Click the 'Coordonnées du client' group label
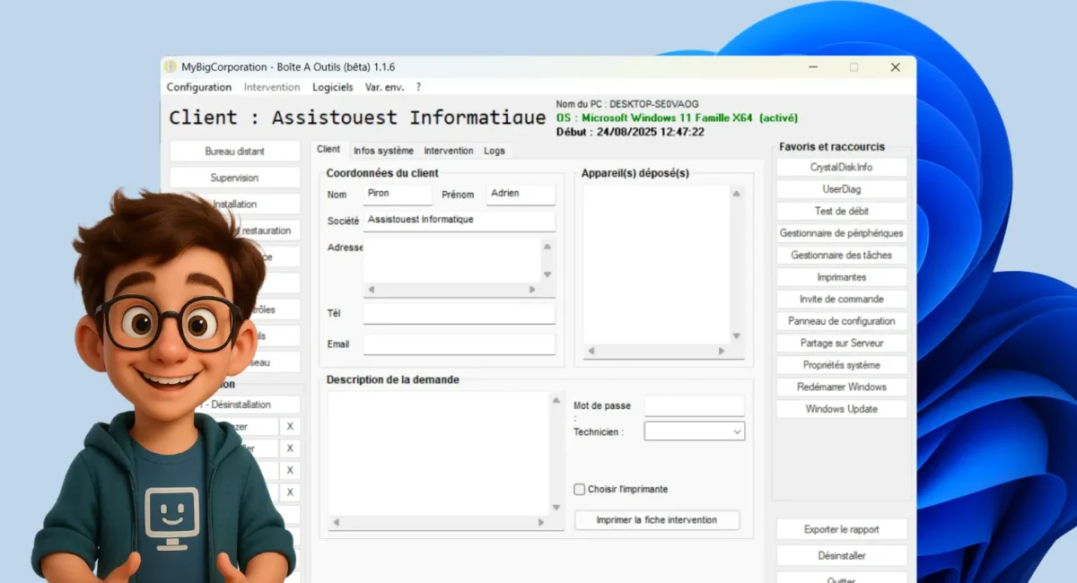This screenshot has width=1077, height=583. [x=382, y=173]
